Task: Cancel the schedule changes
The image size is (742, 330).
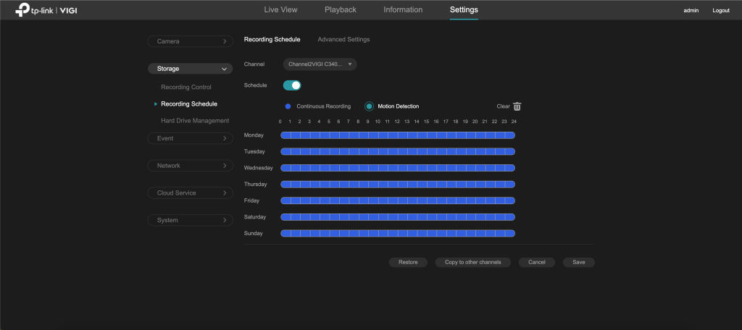Action: coord(537,263)
